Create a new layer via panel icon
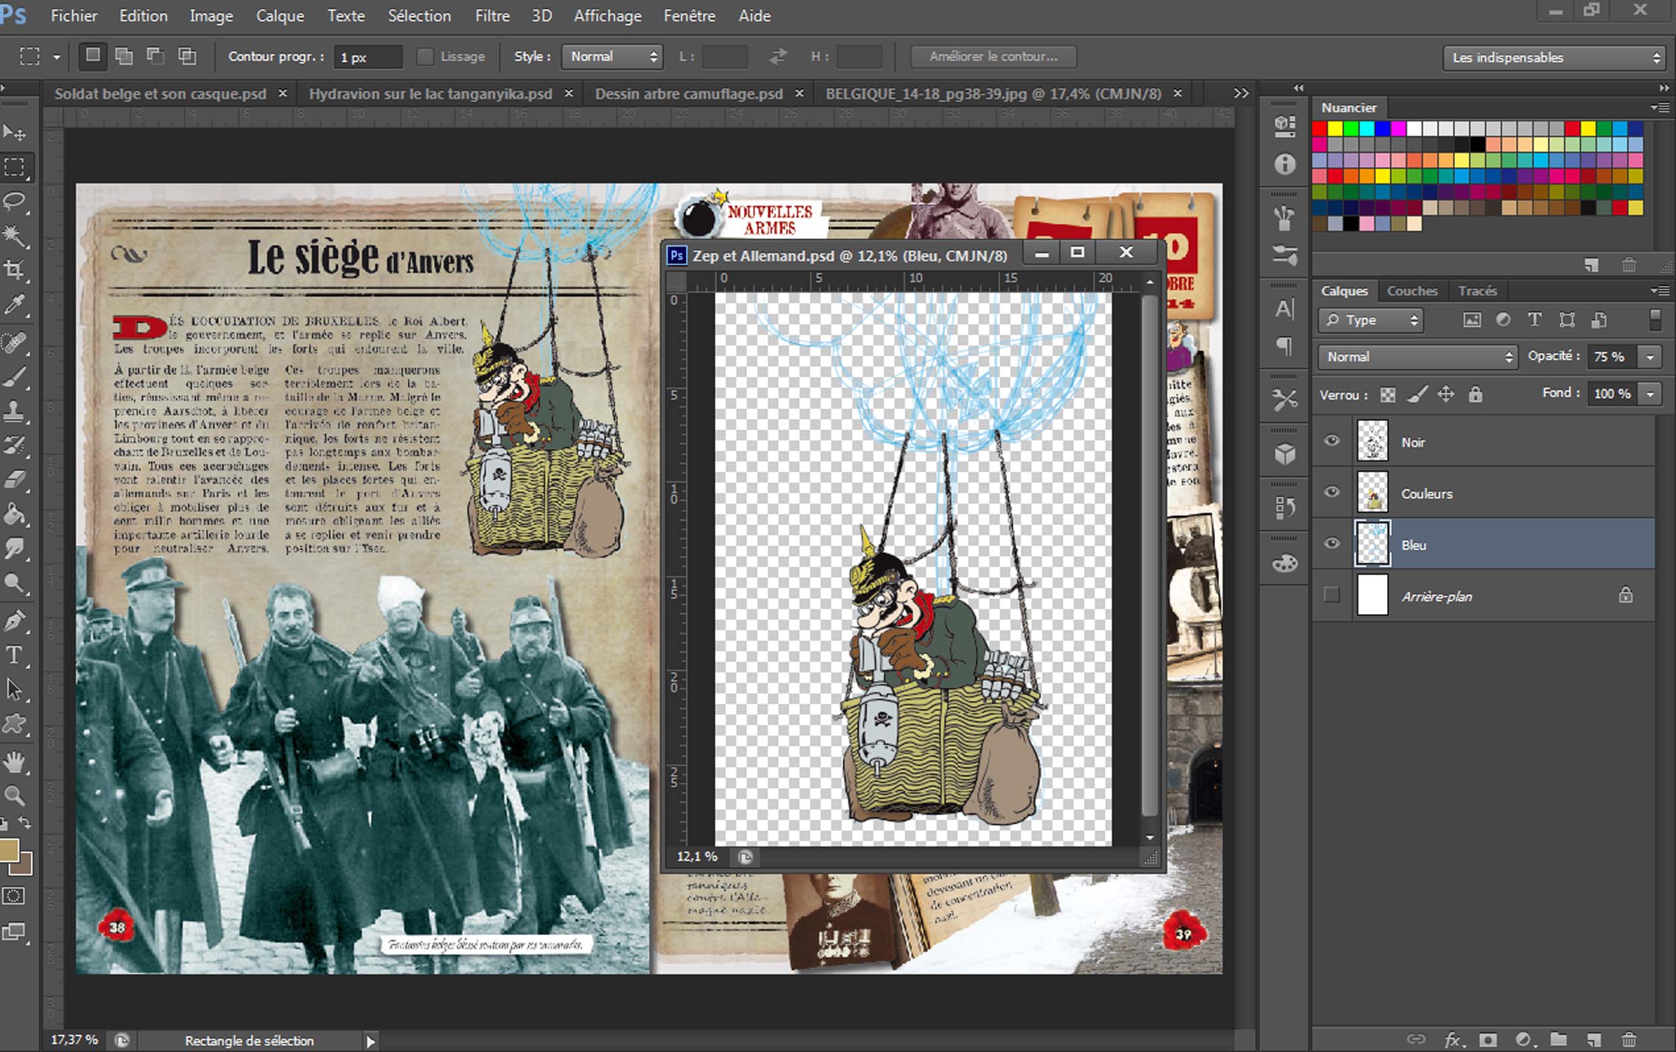1676x1052 pixels. point(1594,1039)
